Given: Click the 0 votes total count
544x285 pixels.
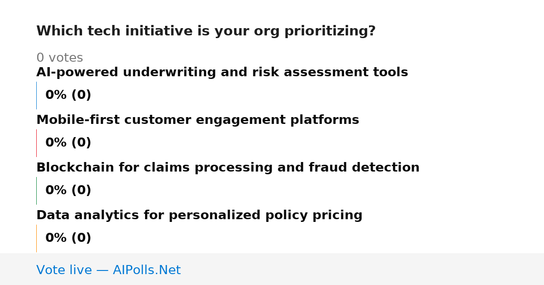Looking at the screenshot, I should (x=59, y=58).
